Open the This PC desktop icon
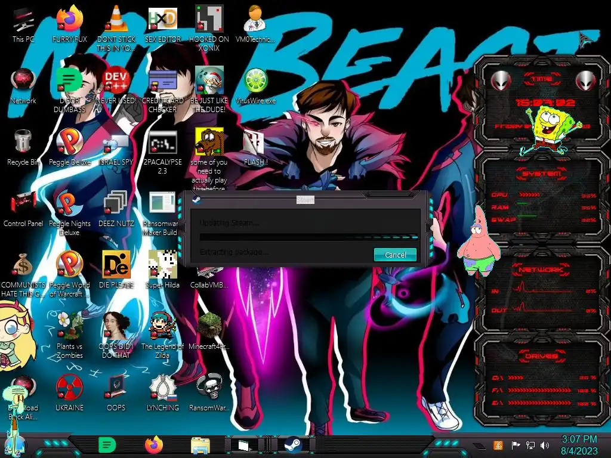The image size is (611, 458). [x=23, y=24]
